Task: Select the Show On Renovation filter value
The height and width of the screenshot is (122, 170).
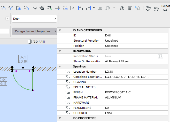Action: click(x=117, y=61)
